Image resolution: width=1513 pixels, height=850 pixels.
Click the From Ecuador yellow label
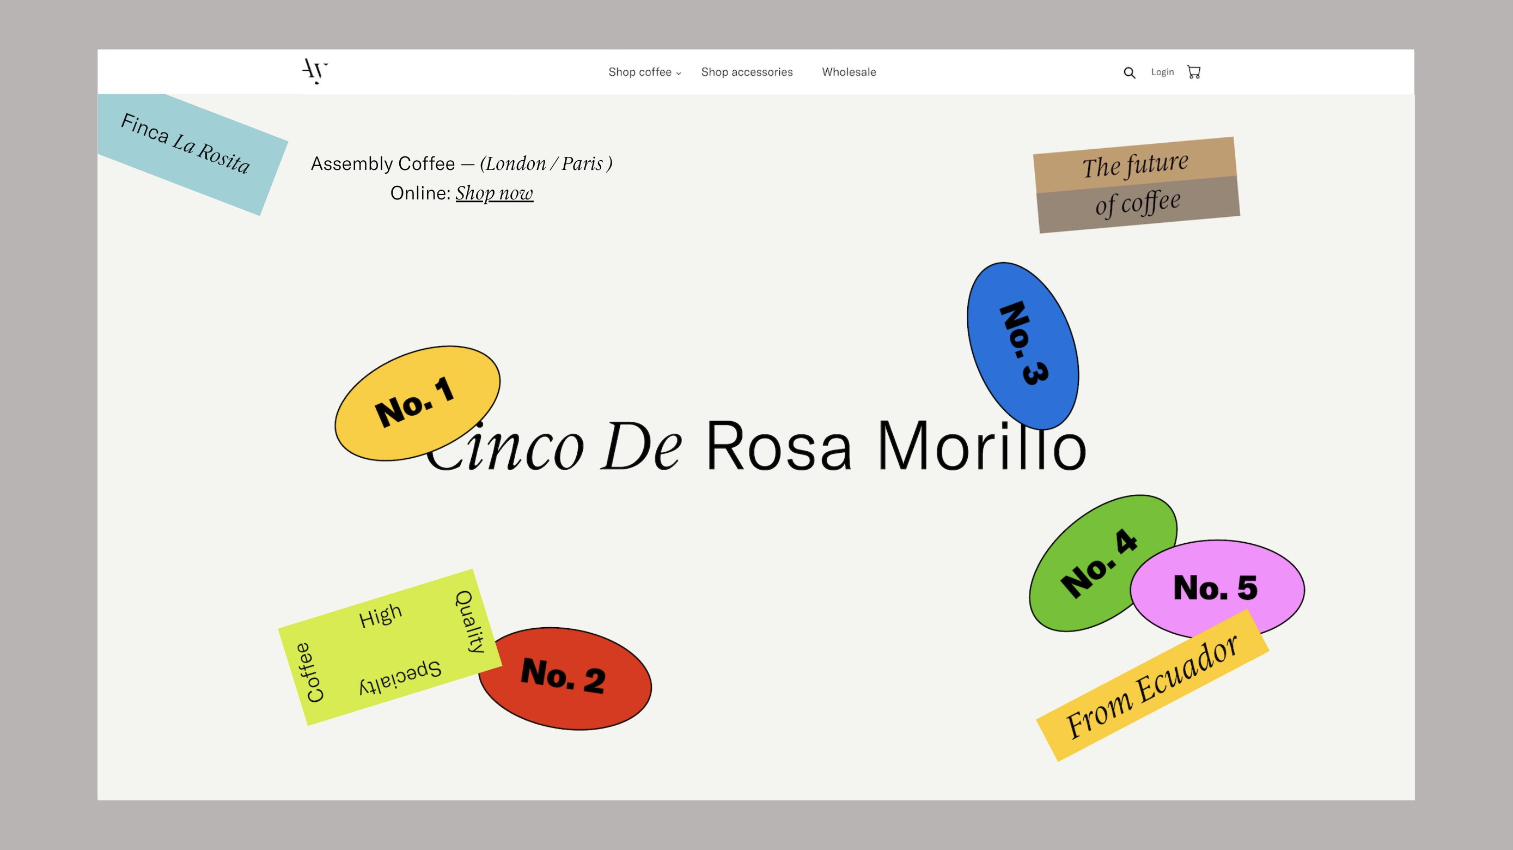pos(1152,686)
